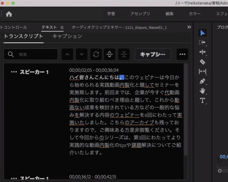The width and height of the screenshot is (228, 182).
Task: Select the Type tool
Action: 202,101
